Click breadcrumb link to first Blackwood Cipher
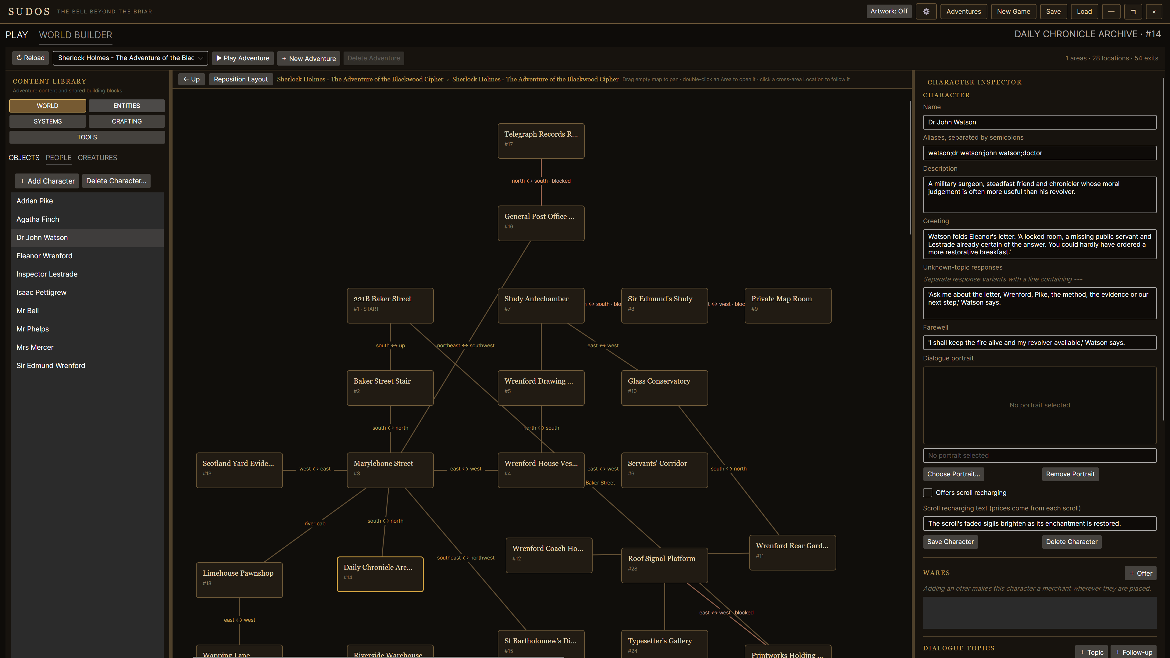Image resolution: width=1170 pixels, height=658 pixels. (x=360, y=79)
